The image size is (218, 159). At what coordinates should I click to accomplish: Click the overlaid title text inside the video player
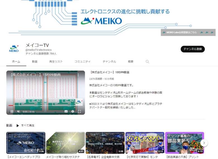click(x=35, y=75)
